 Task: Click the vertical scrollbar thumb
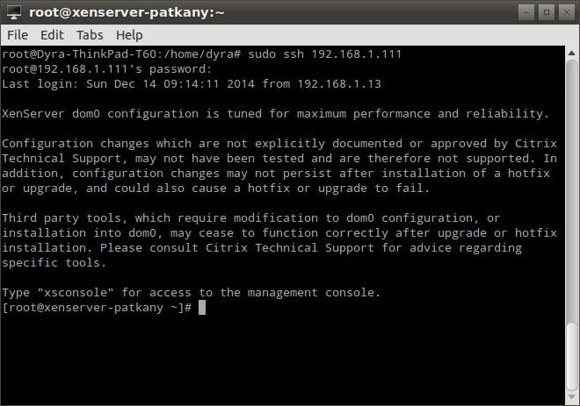[572, 357]
